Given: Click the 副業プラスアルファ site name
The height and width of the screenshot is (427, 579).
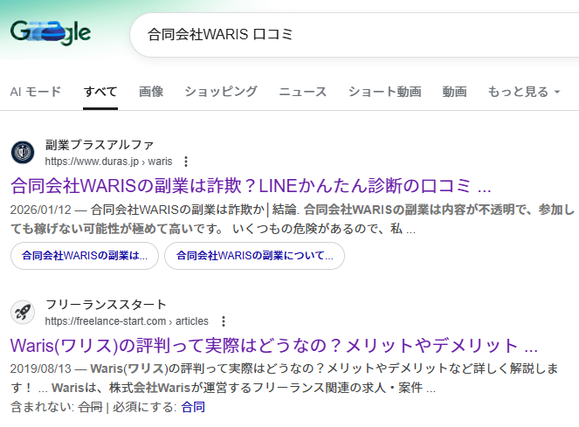Looking at the screenshot, I should pyautogui.click(x=100, y=145).
